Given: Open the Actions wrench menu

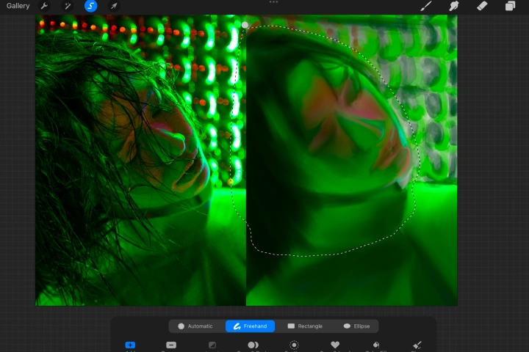Looking at the screenshot, I should [x=44, y=6].
